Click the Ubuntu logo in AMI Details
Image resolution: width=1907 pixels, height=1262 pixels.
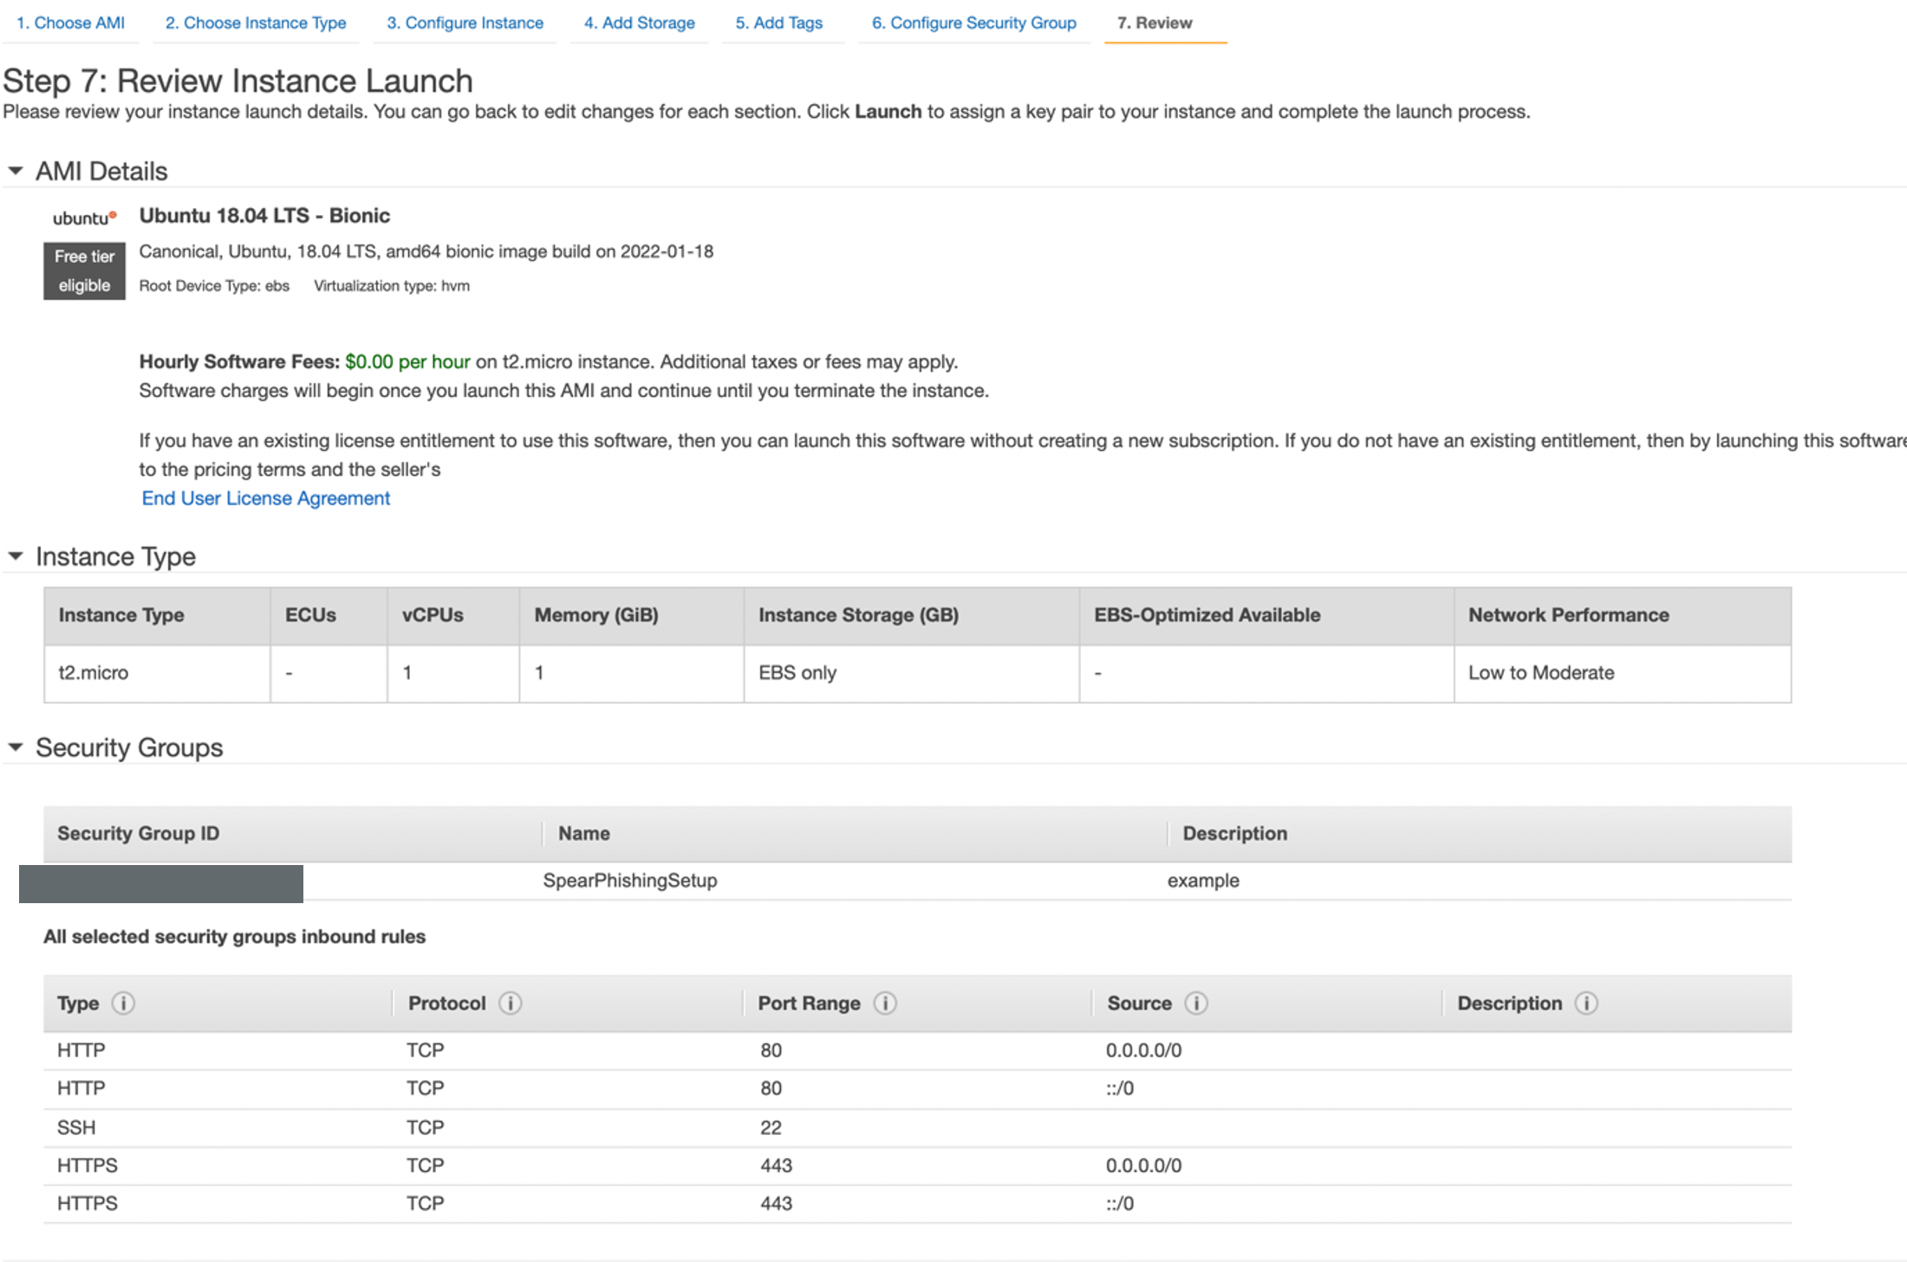click(x=84, y=218)
